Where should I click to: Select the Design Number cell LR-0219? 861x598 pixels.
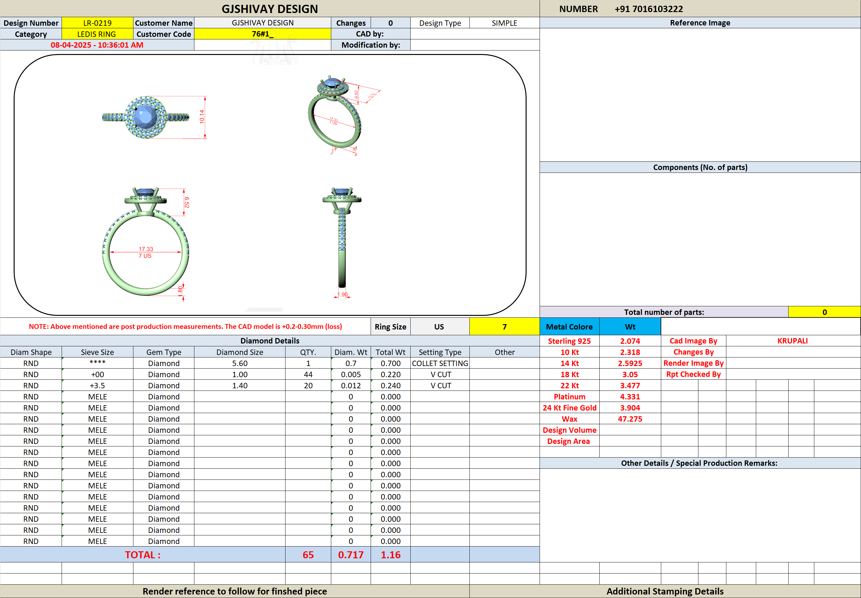(98, 23)
